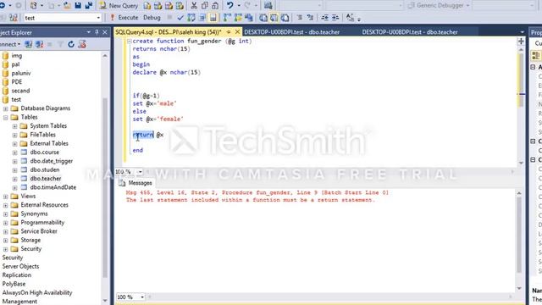This screenshot has width=542, height=305.
Task: Undo the last edit
Action: pyautogui.click(x=230, y=6)
